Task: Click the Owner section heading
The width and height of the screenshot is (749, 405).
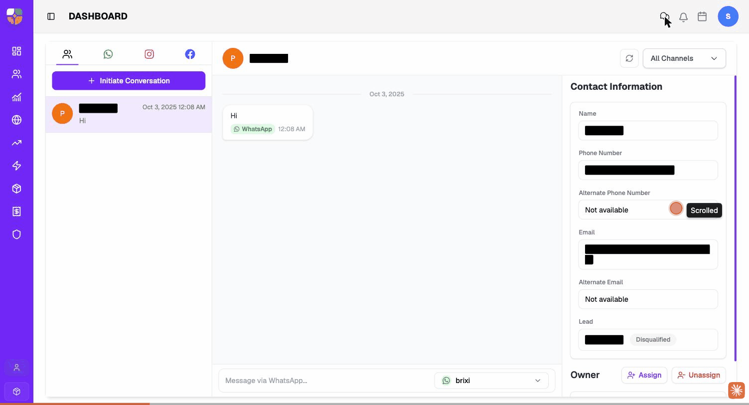Action: [x=585, y=375]
